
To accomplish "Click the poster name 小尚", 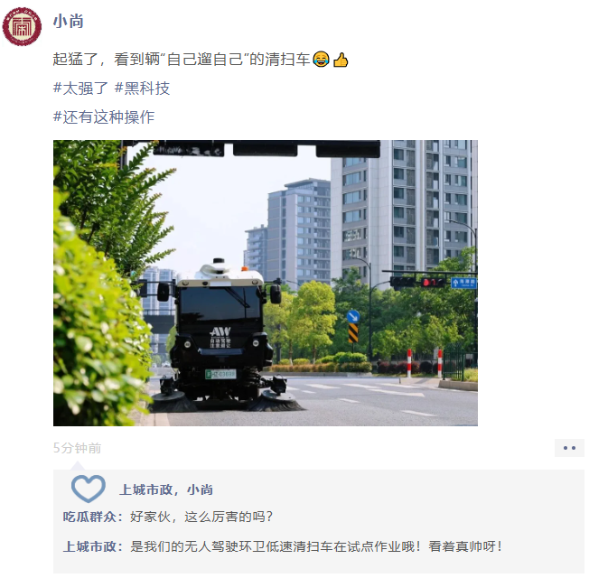I will point(68,22).
